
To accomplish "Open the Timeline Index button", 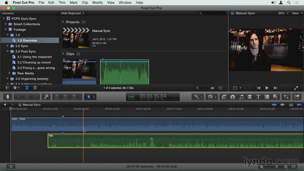I will coord(11,167).
